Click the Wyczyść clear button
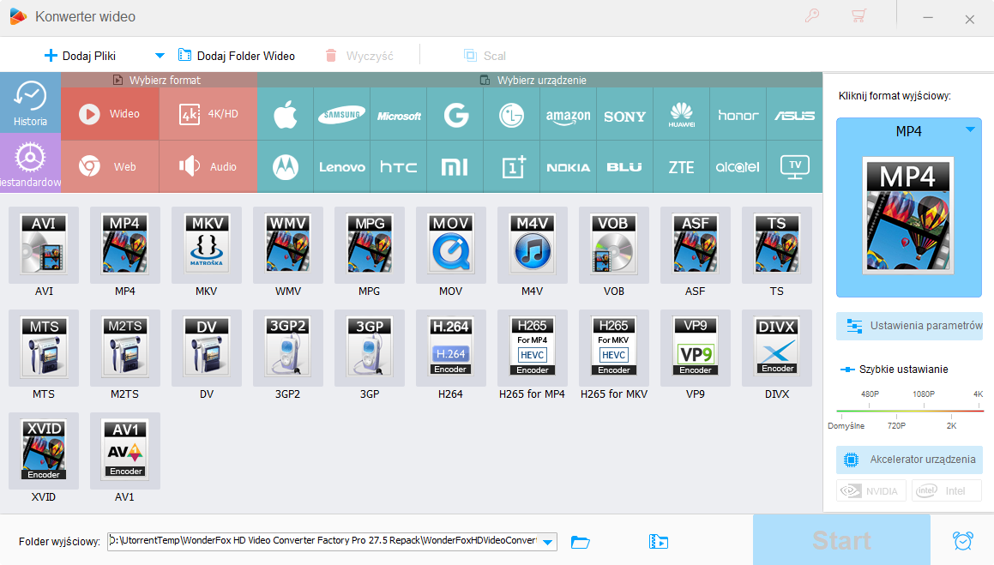994x565 pixels. pyautogui.click(x=359, y=56)
